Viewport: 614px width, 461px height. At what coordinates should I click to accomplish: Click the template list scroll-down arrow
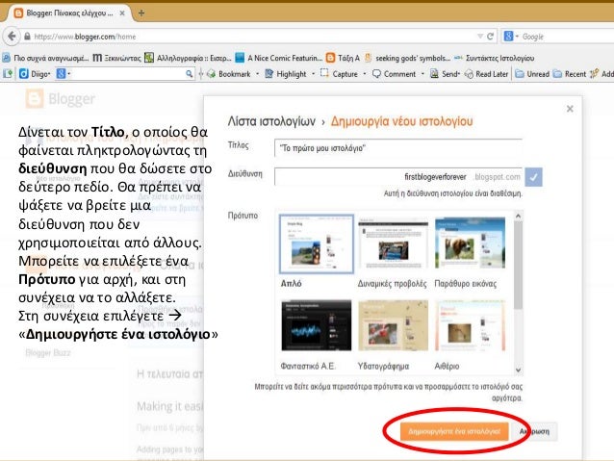coord(518,370)
